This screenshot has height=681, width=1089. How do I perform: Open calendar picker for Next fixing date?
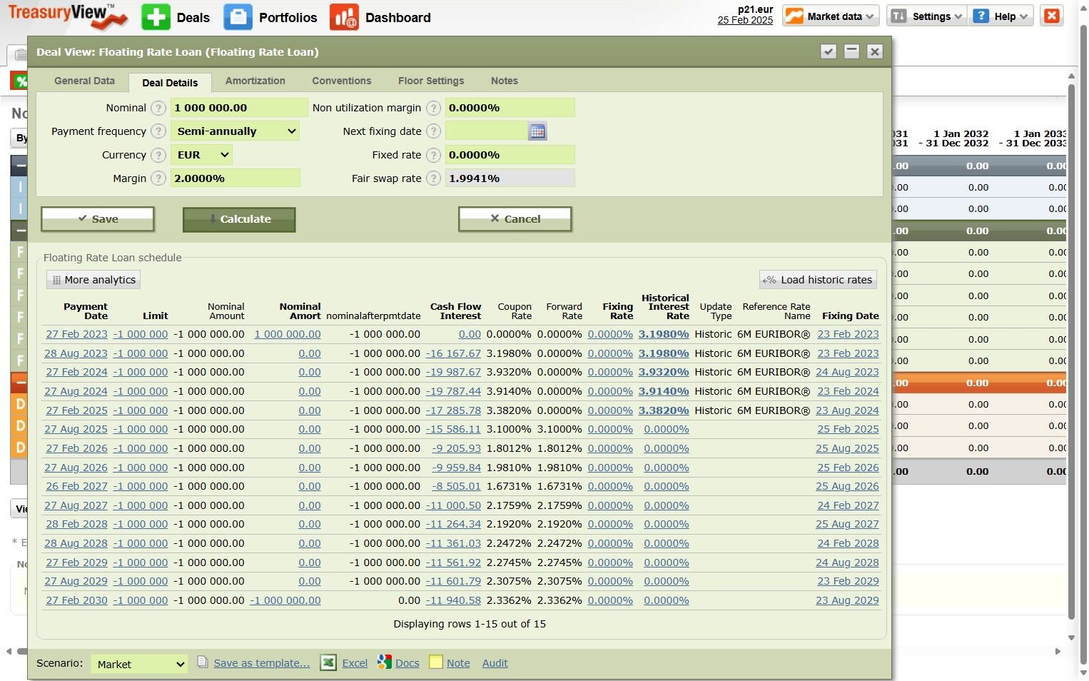click(537, 131)
